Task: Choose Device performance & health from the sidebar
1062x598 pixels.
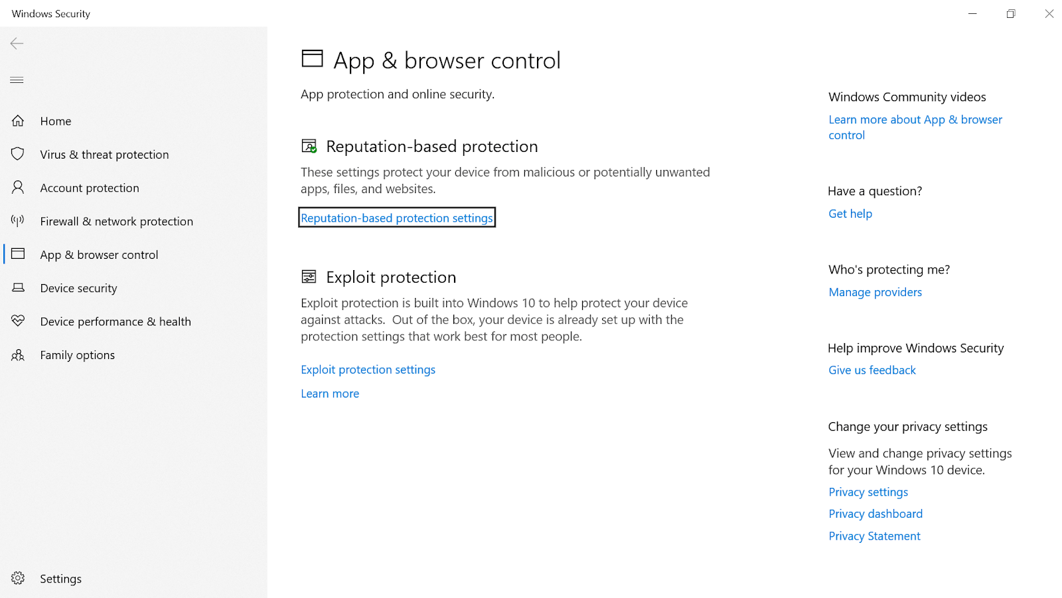Action: click(x=115, y=321)
